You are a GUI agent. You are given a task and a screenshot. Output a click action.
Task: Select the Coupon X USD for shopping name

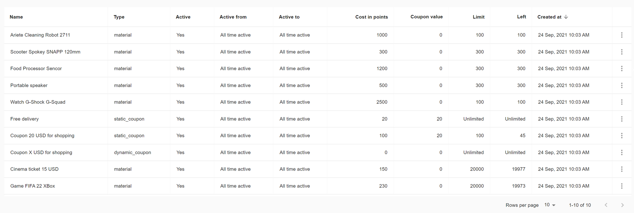[41, 153]
